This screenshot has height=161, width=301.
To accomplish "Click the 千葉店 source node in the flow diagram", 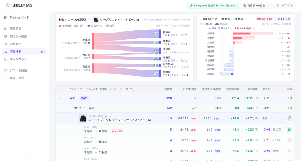I will point(93,41).
